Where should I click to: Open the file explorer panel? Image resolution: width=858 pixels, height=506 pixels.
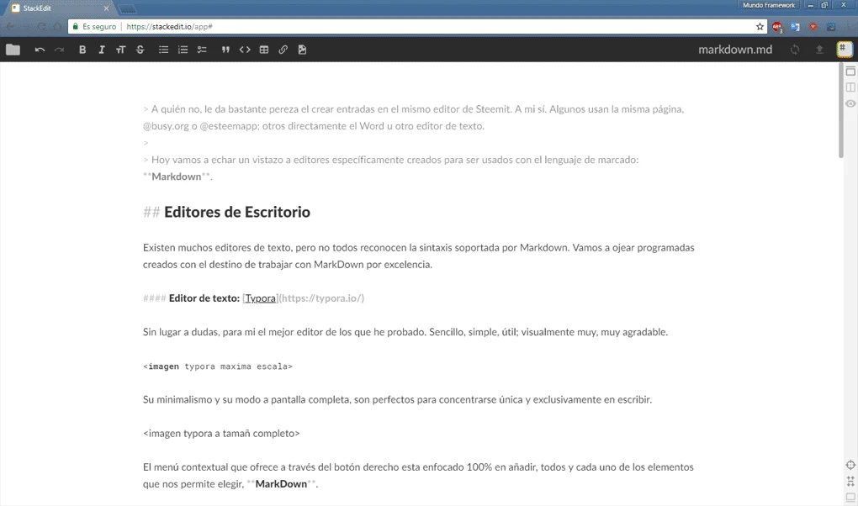point(13,49)
